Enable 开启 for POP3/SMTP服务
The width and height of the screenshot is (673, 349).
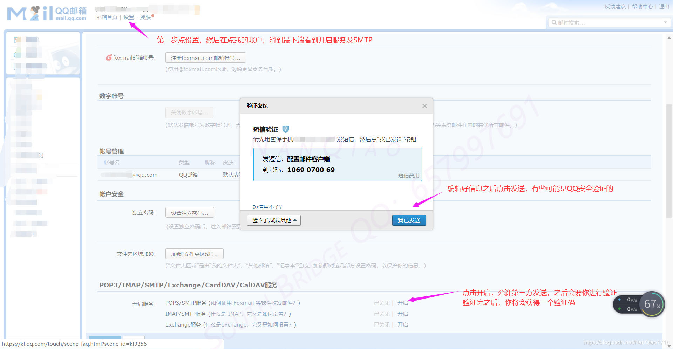click(403, 303)
